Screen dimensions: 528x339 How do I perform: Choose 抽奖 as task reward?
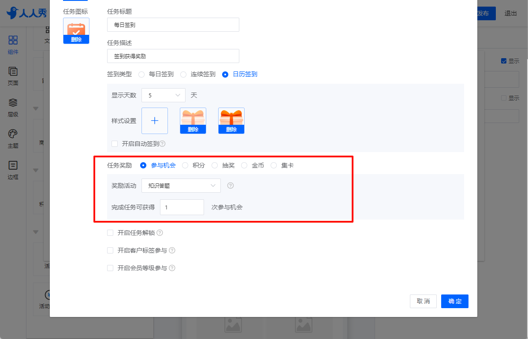pos(215,165)
